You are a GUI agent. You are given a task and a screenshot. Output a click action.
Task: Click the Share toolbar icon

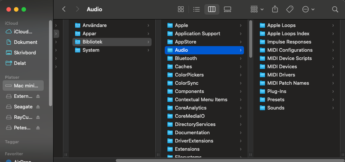(x=275, y=9)
